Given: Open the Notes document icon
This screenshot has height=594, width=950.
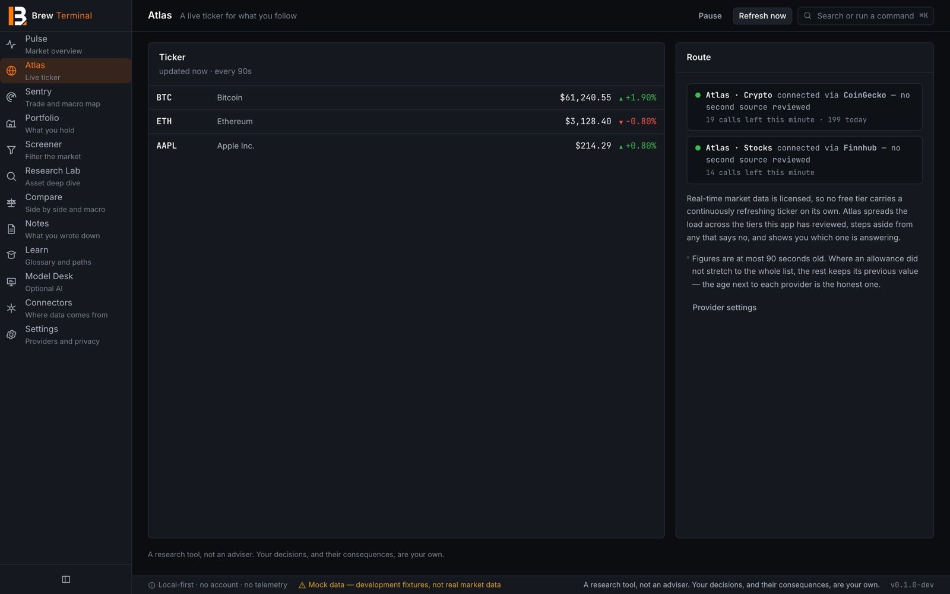Looking at the screenshot, I should click(11, 229).
